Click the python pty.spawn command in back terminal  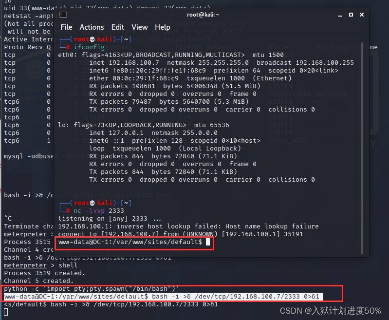(91, 289)
